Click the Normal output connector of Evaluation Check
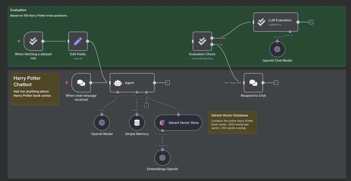This screenshot has width=351, height=181. (212, 44)
